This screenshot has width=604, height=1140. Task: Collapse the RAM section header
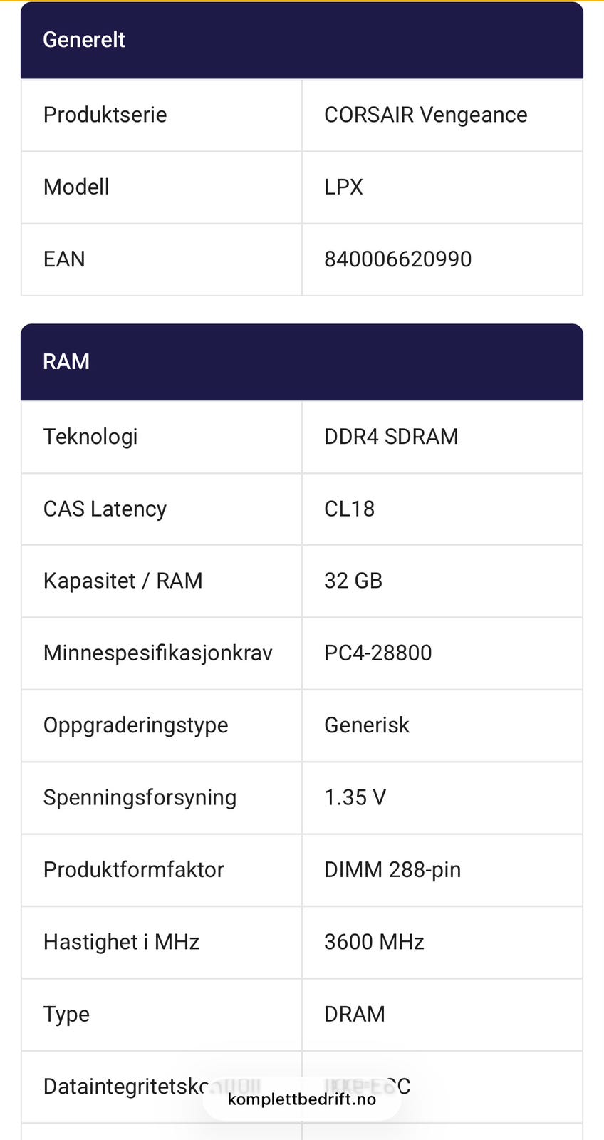tap(301, 362)
